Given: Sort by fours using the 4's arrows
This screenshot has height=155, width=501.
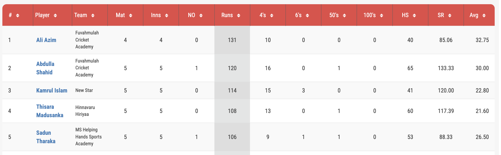Looking at the screenshot, I should point(272,16).
